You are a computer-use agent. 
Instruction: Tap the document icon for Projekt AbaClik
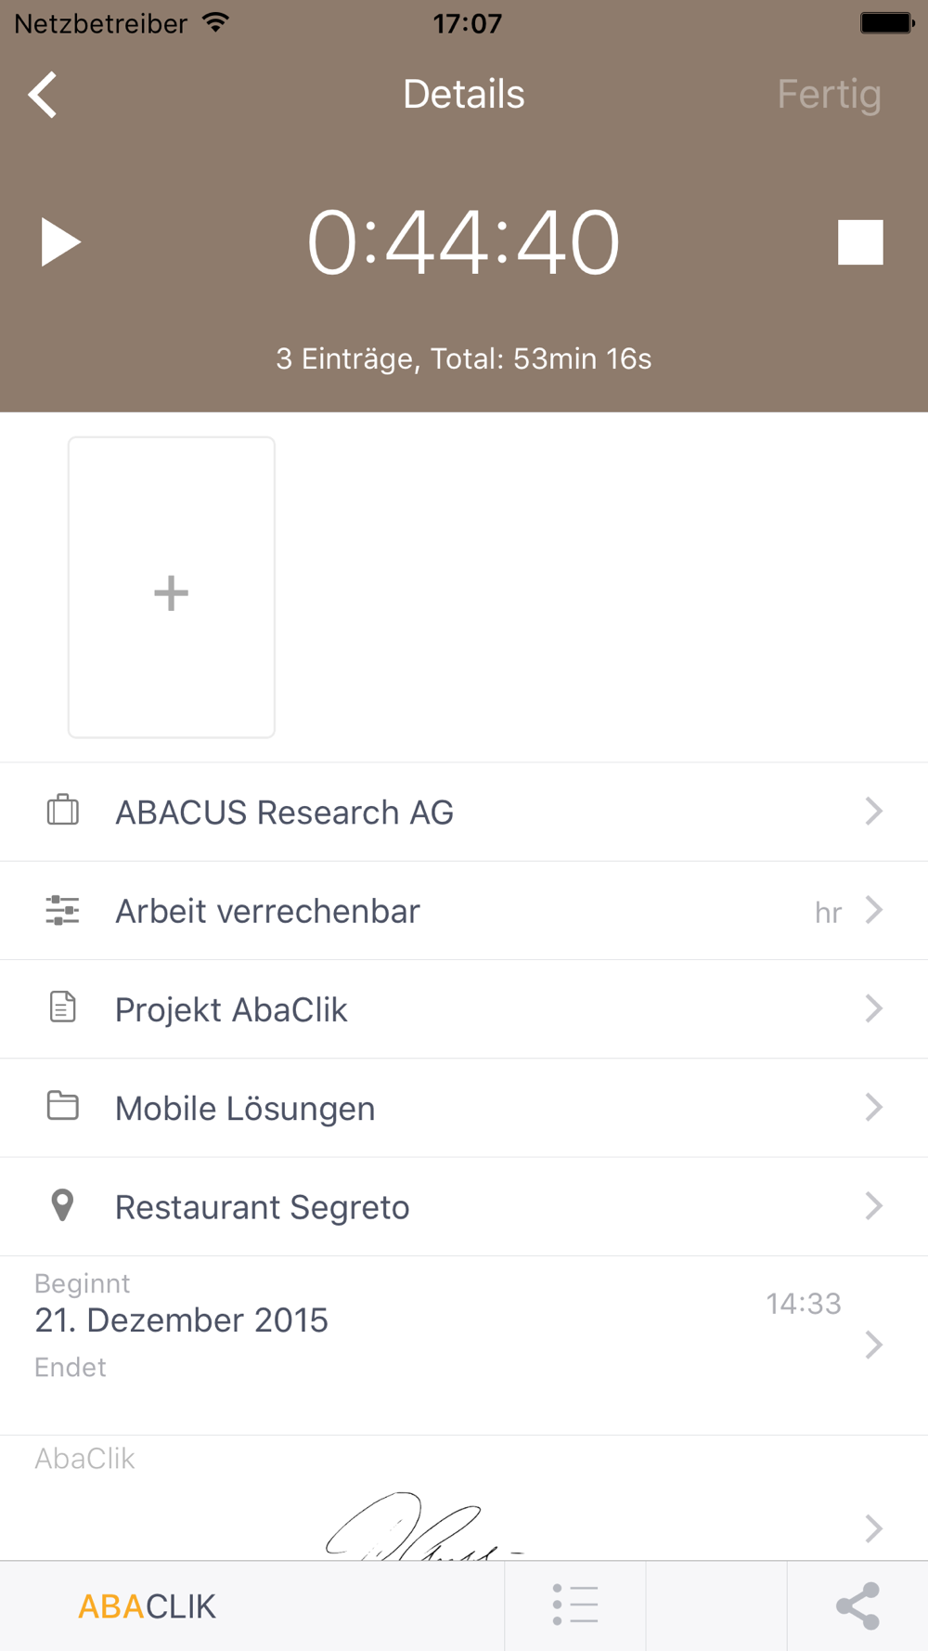(x=62, y=1007)
